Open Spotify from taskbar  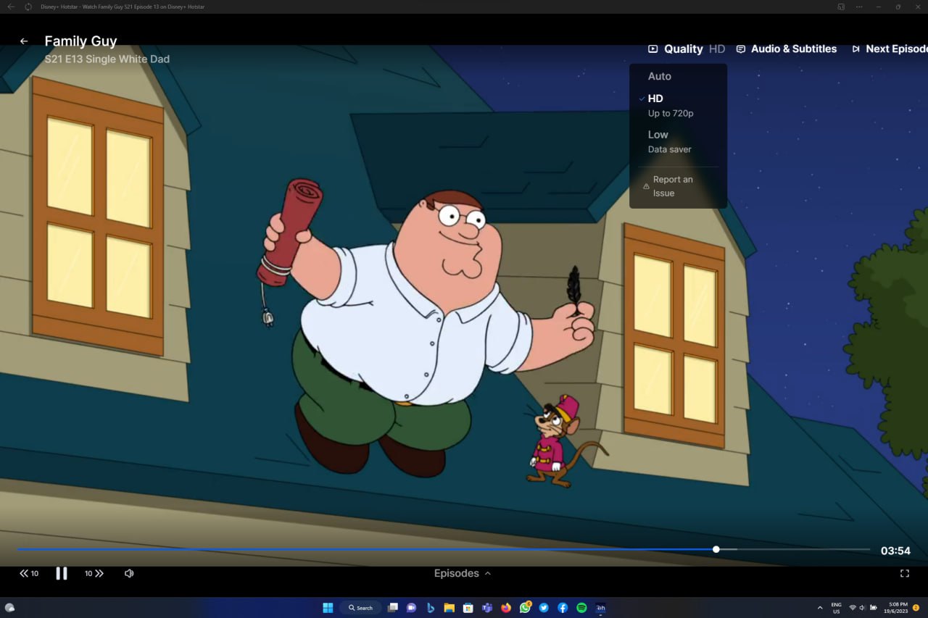581,608
